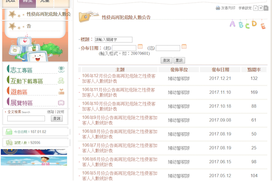
Task: Click the 主題 column header
Action: click(x=120, y=70)
